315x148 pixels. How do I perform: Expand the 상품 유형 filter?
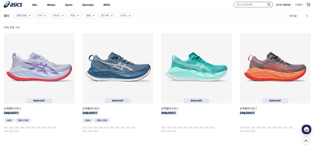pyautogui.click(x=23, y=16)
